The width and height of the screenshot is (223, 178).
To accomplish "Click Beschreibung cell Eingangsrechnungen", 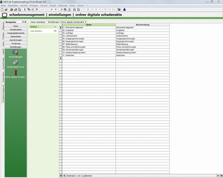I will [143, 41].
